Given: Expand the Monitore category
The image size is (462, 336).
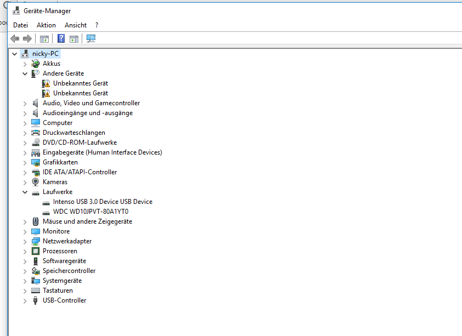Looking at the screenshot, I should 25,232.
